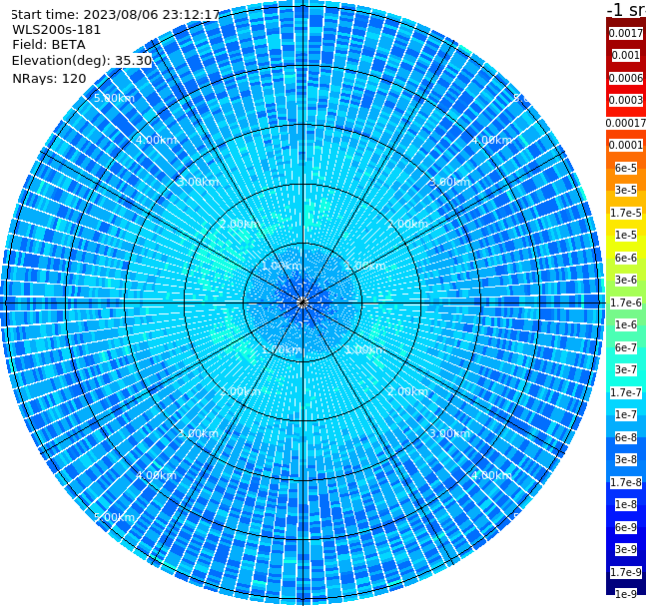Select the 1e-9 value at the color scale bottom

tap(626, 594)
